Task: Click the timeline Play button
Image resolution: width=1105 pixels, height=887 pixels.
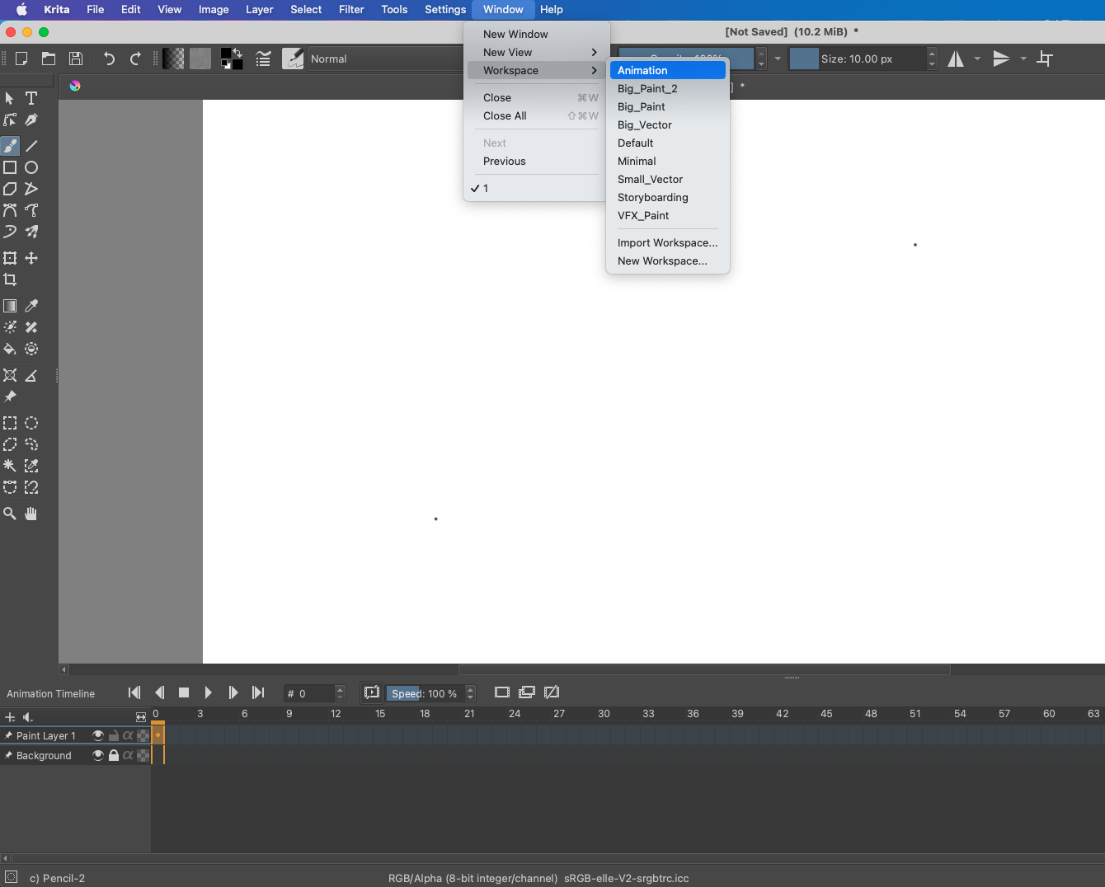Action: pyautogui.click(x=208, y=692)
